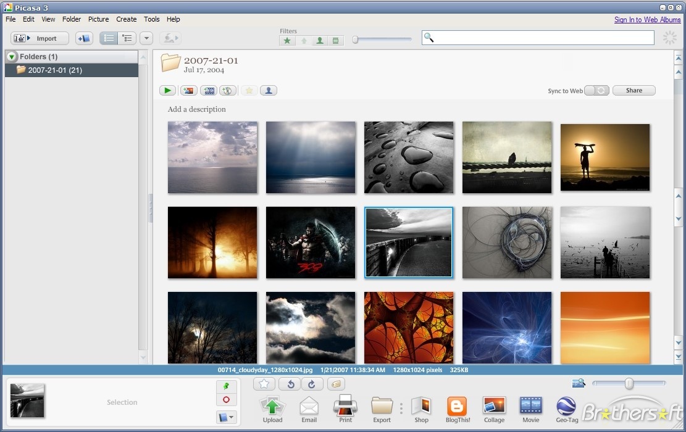This screenshot has height=432, width=686.
Task: Click the Upload icon
Action: pos(272,409)
